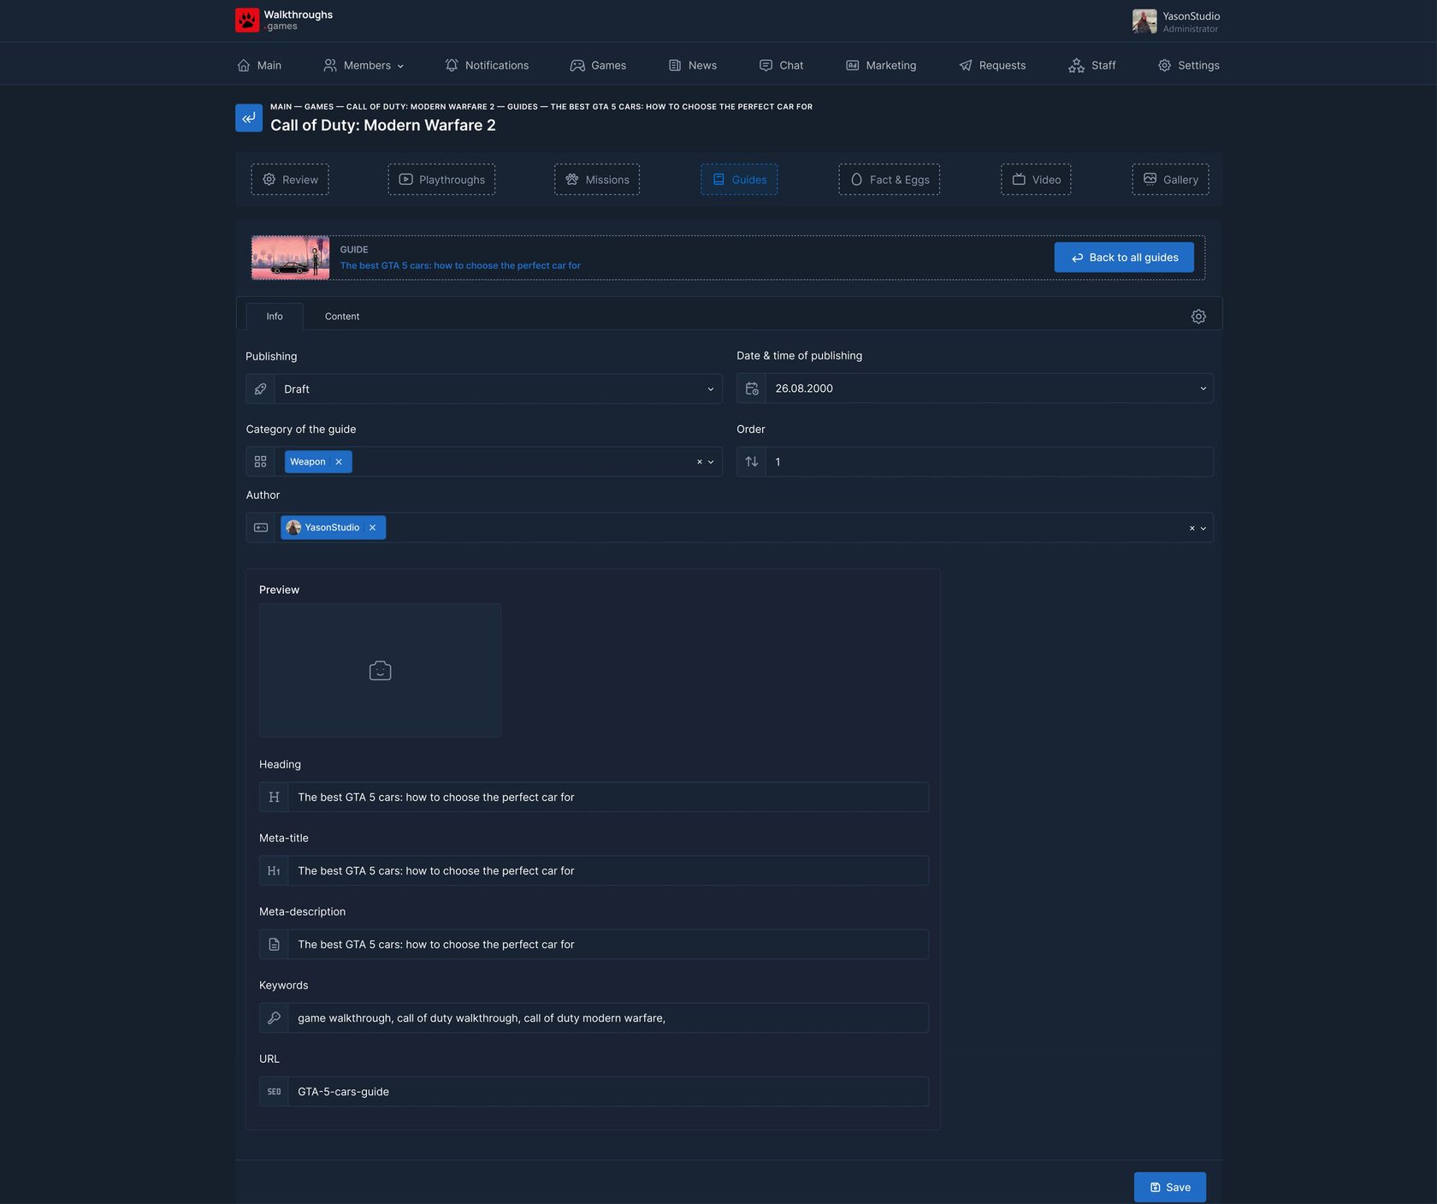The image size is (1437, 1204).
Task: Open the Video section tab
Action: click(x=1036, y=180)
